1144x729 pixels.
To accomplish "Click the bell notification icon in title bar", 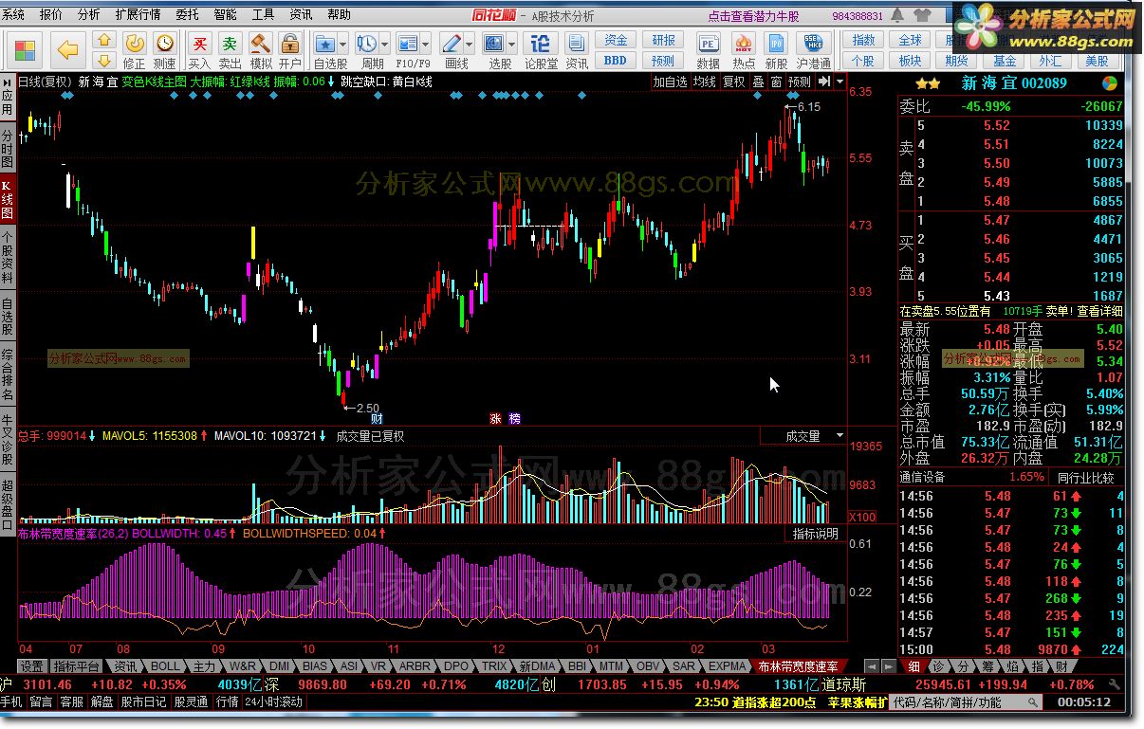I will [x=895, y=15].
